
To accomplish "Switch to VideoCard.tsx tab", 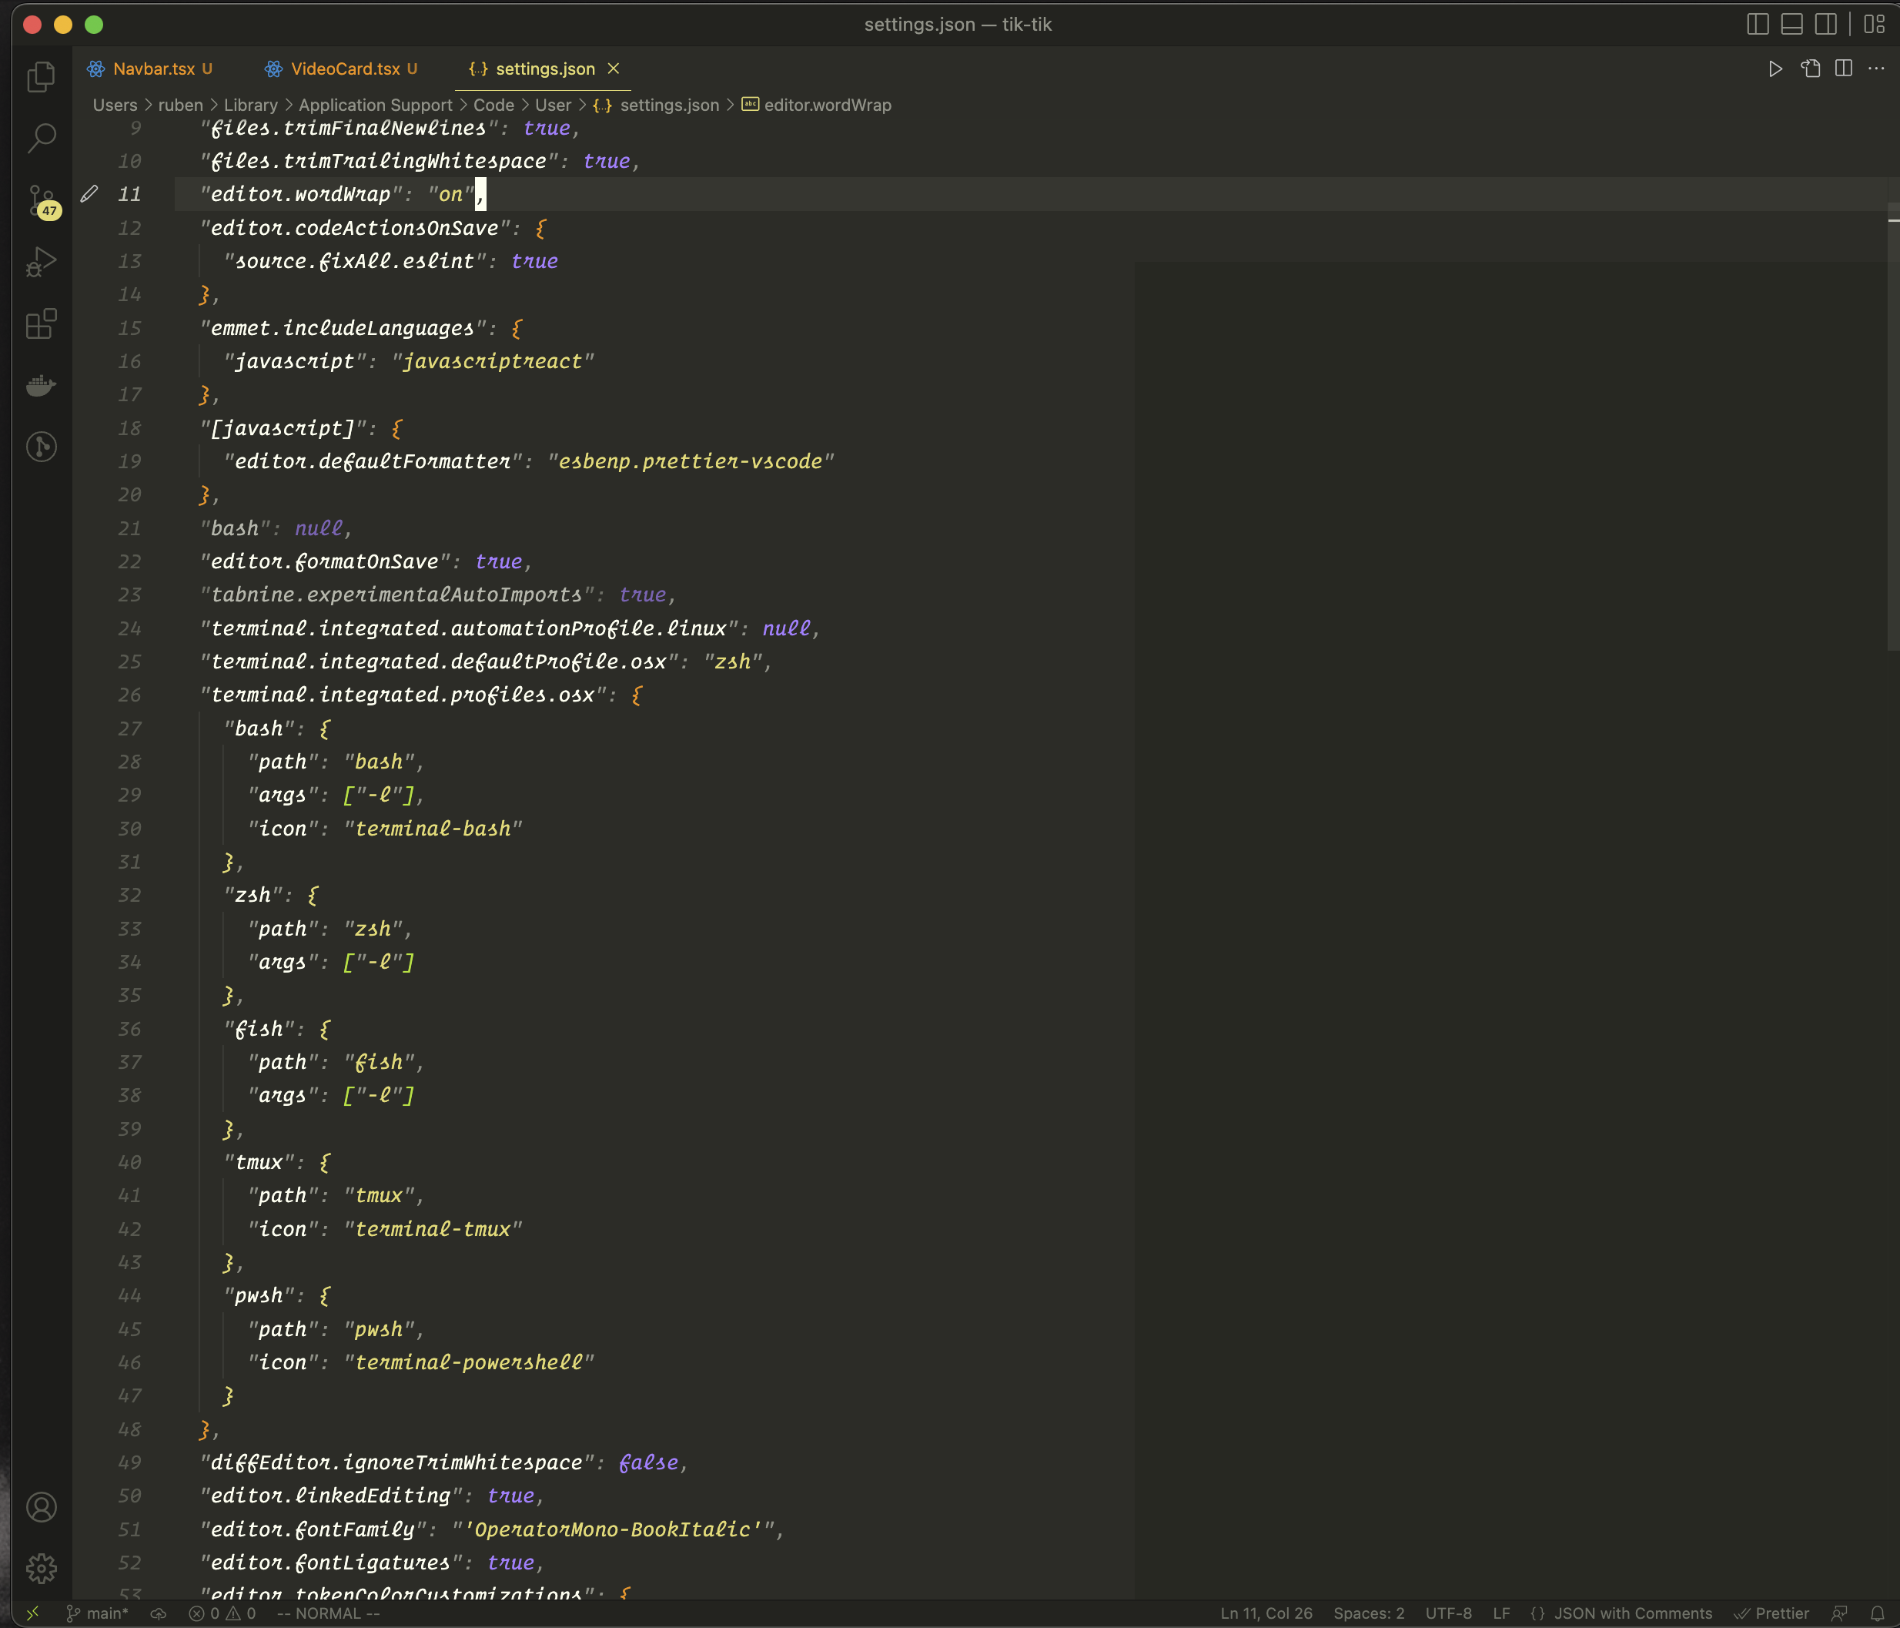I will [x=341, y=69].
